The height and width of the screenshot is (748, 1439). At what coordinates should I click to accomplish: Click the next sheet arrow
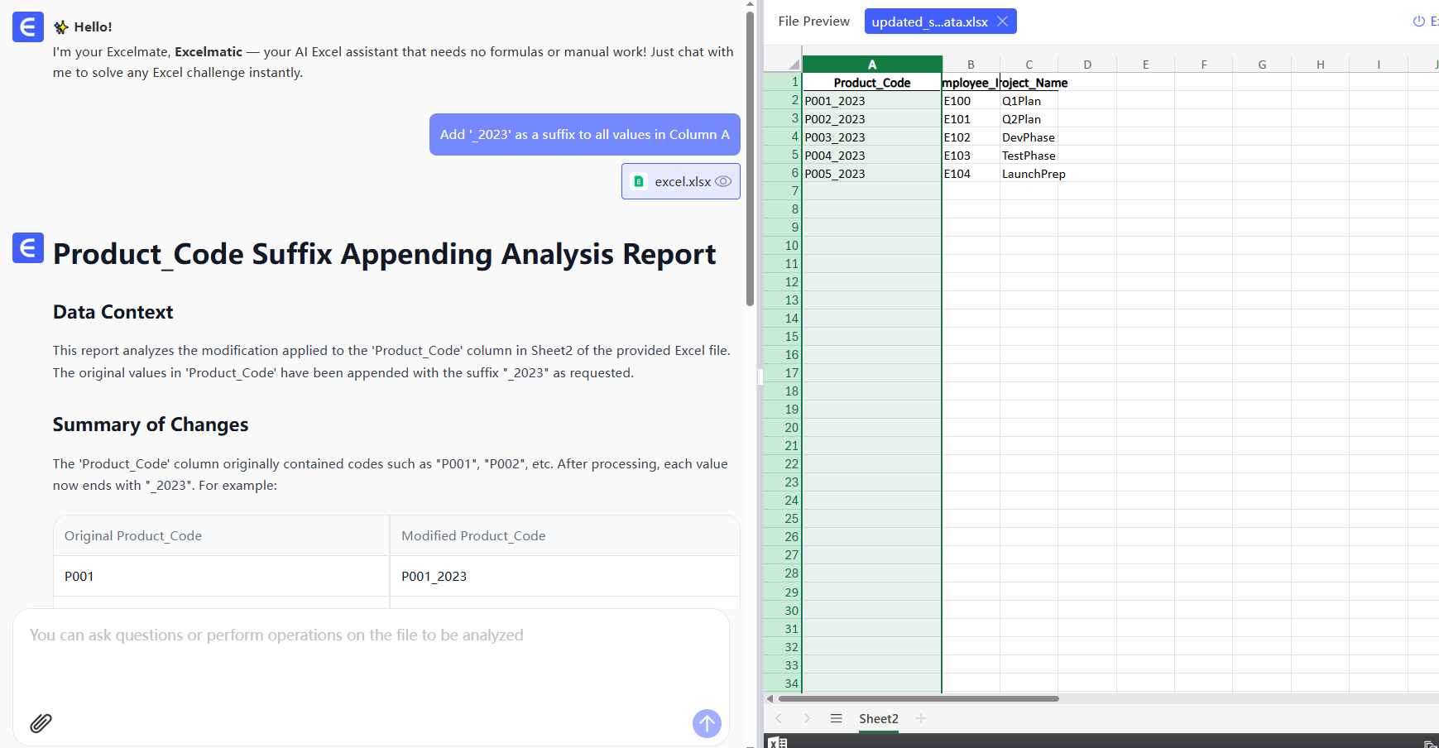pos(807,718)
